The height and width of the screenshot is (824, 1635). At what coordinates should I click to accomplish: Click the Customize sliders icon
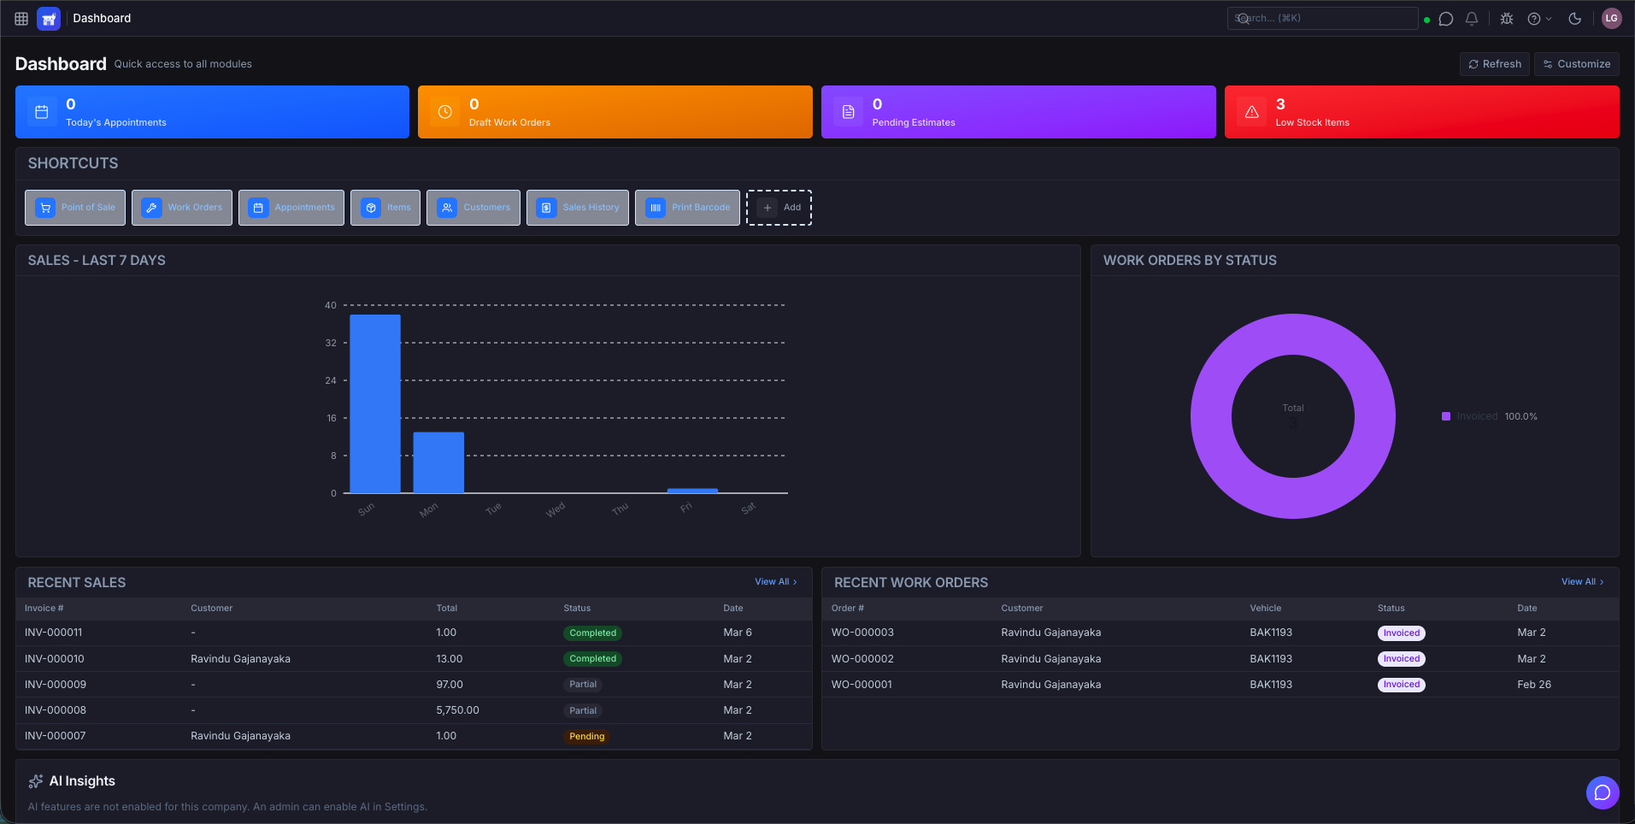click(x=1548, y=64)
